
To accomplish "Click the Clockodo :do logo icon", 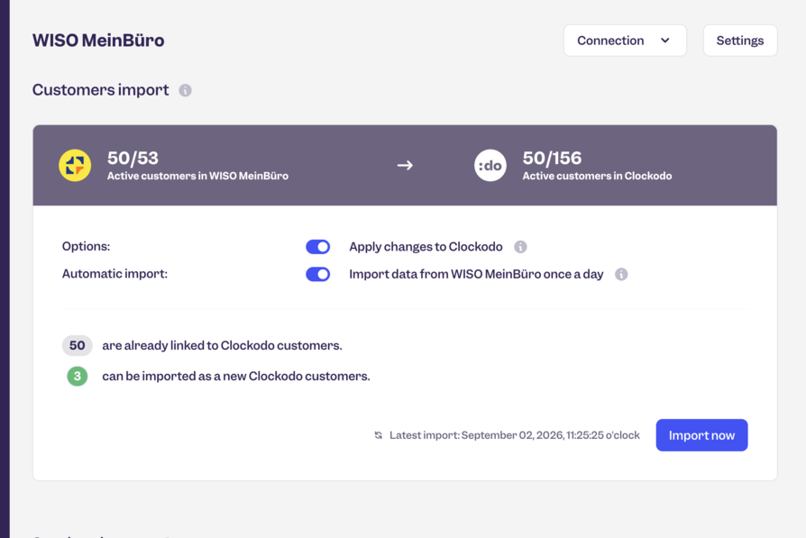I will 490,166.
